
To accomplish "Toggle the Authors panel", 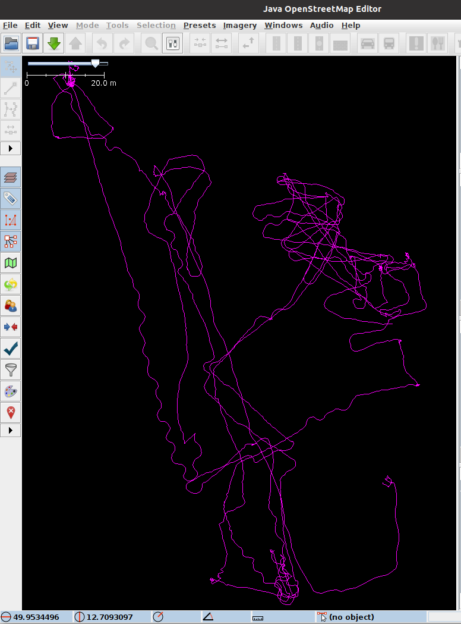I will coord(11,306).
